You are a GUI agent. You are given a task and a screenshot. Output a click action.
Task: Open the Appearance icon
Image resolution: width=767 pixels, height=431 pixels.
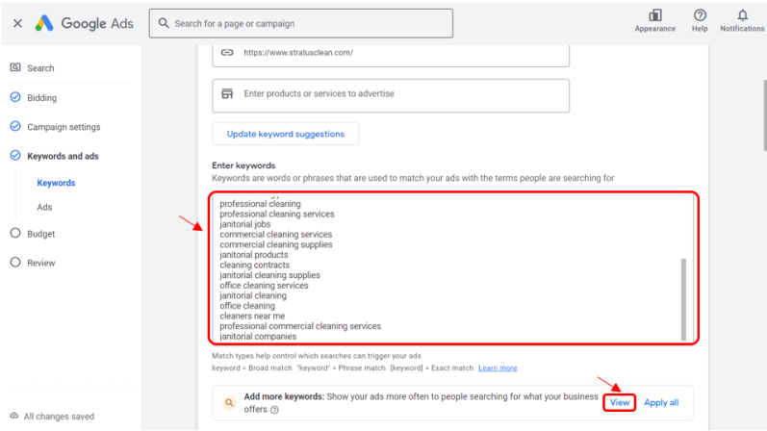pos(655,15)
